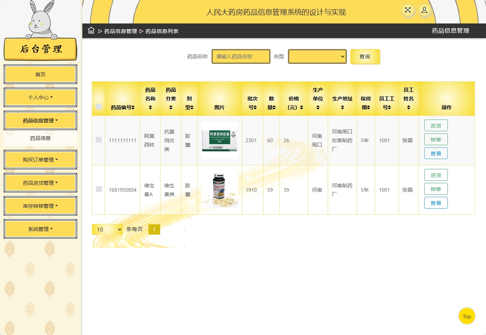Open the user profile icon
The width and height of the screenshot is (486, 335).
424,10
